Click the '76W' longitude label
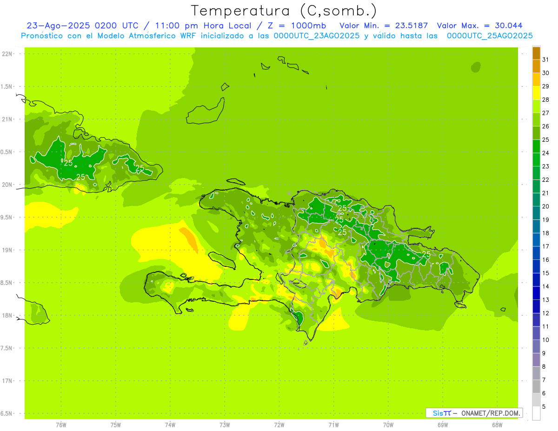This screenshot has height=431, width=558. click(61, 425)
